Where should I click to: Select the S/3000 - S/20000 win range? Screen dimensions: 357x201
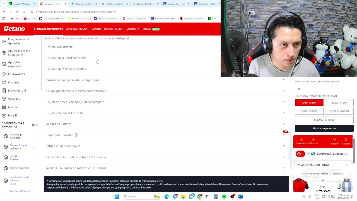coord(339,111)
